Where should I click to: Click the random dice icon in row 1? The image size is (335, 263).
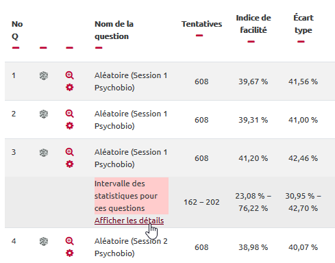(44, 75)
